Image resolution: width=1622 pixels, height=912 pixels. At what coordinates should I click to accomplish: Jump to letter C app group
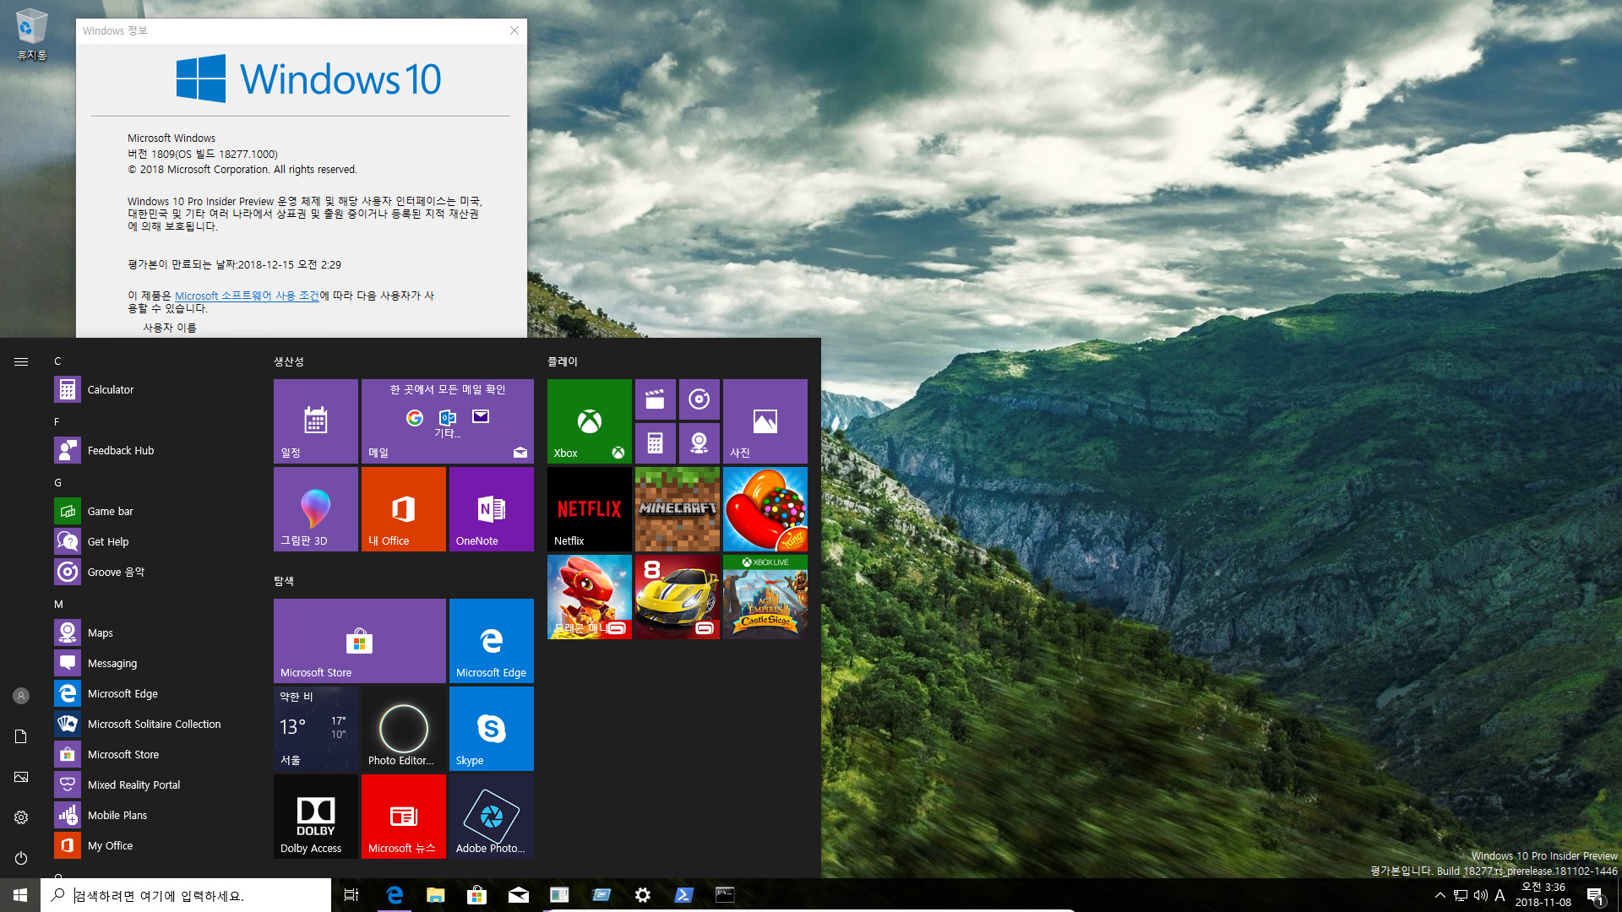[x=57, y=361]
